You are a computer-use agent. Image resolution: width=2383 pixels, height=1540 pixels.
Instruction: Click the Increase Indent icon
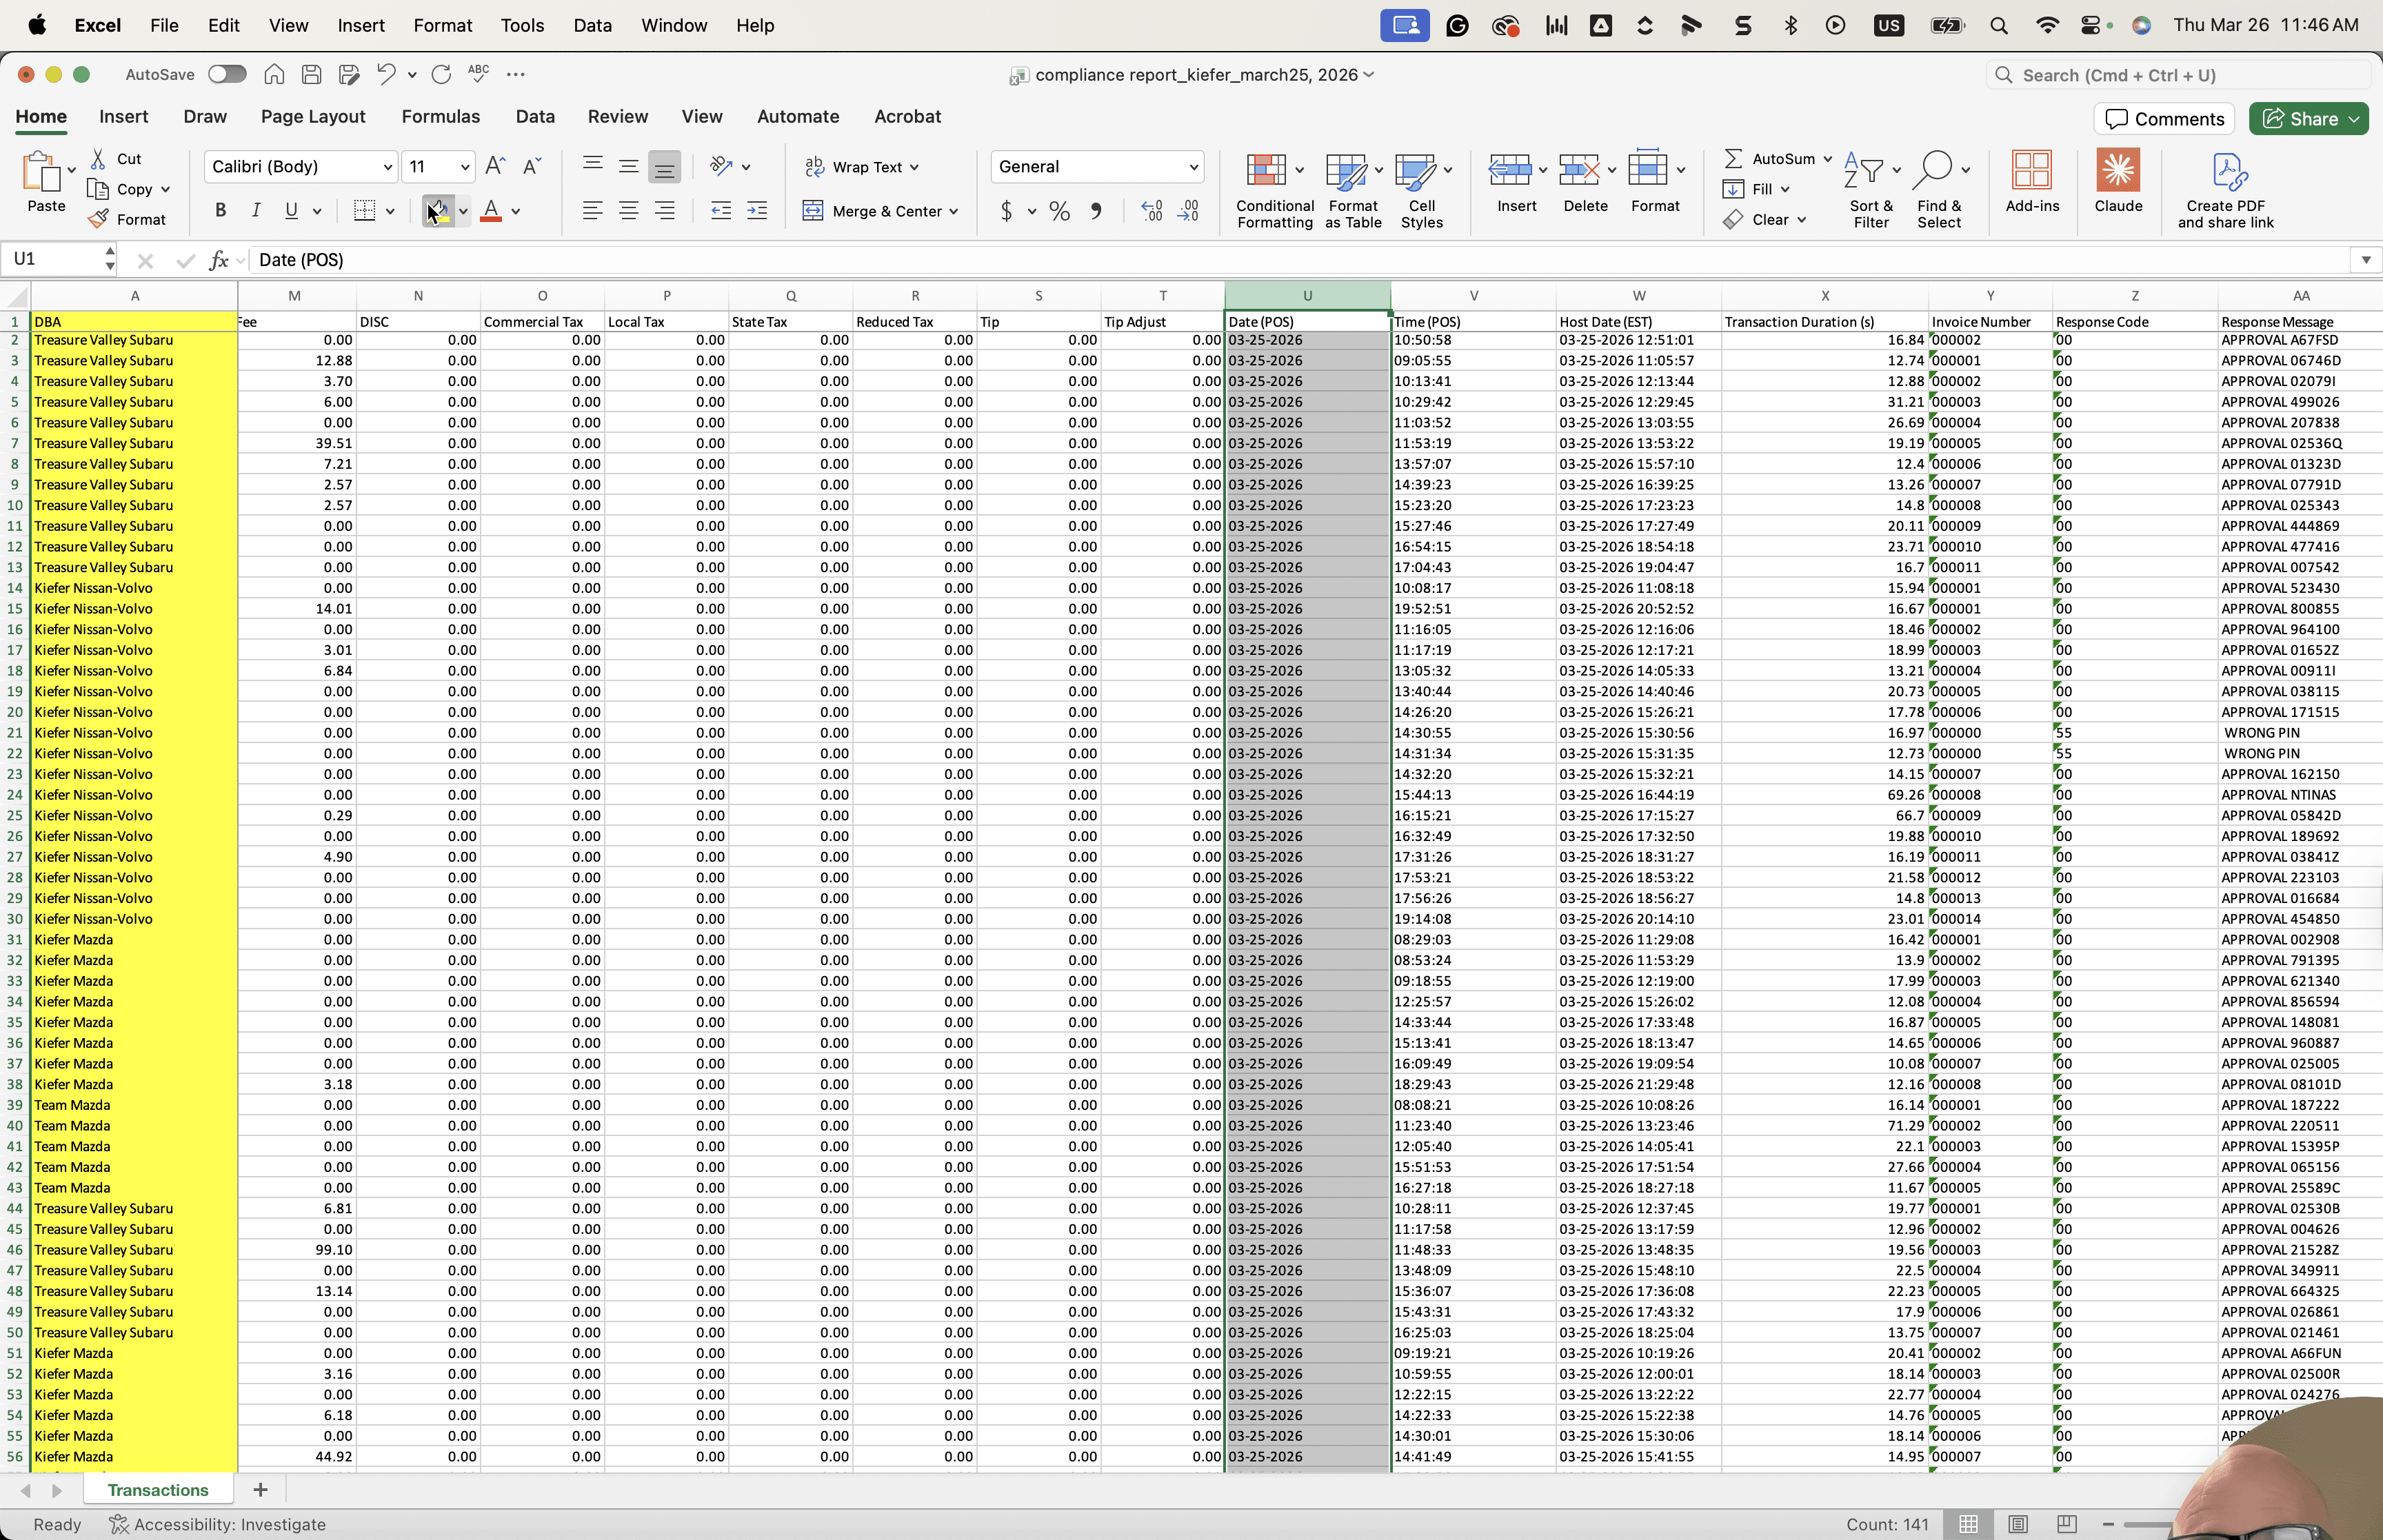pos(757,210)
